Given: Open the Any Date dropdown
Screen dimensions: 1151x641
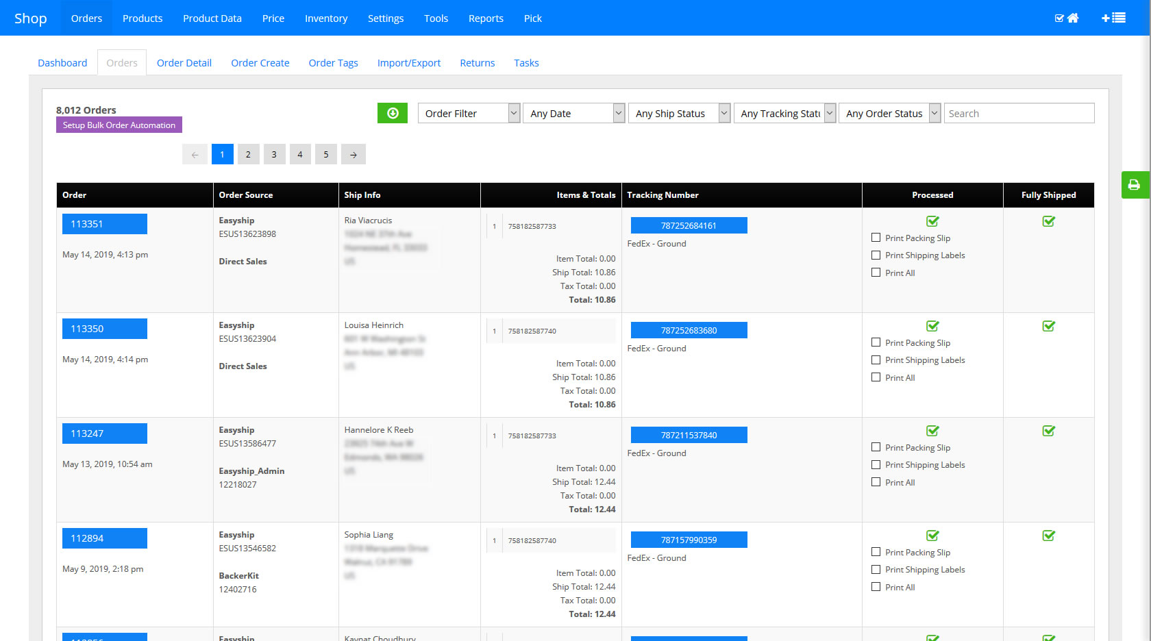Looking at the screenshot, I should [x=574, y=113].
